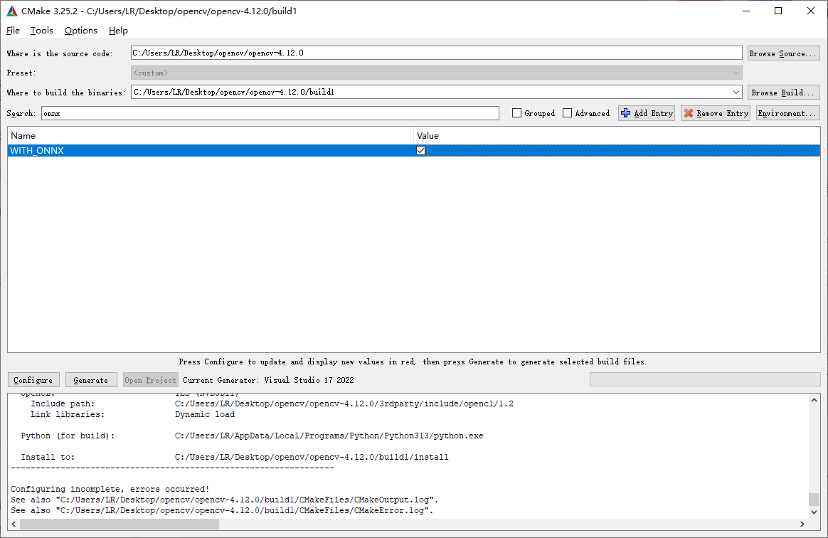Click the configure progress bar
The image size is (828, 538).
pos(705,379)
